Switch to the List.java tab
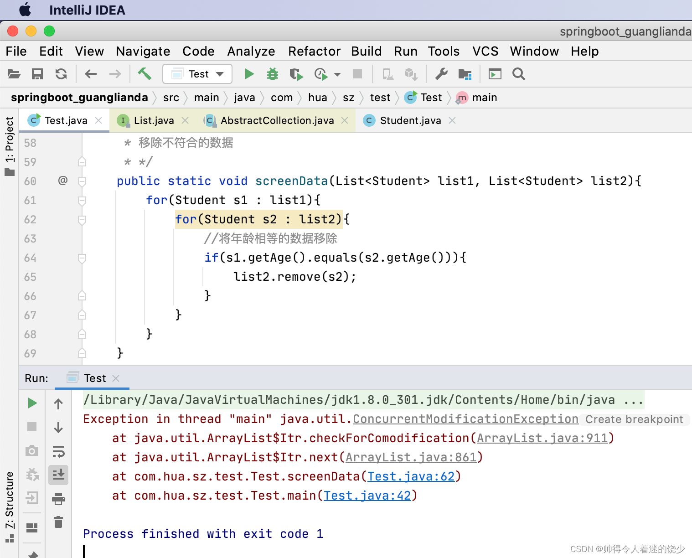 pos(153,120)
